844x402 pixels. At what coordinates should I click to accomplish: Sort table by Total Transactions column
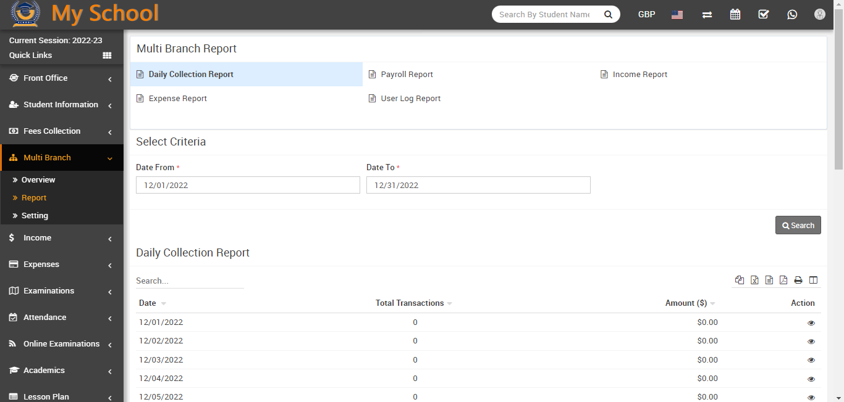click(414, 303)
